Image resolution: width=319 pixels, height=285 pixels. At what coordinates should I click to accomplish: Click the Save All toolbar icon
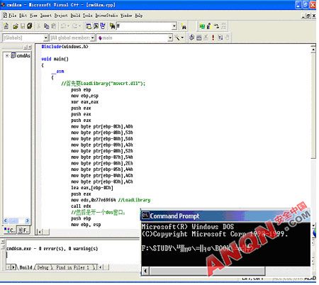[30, 26]
